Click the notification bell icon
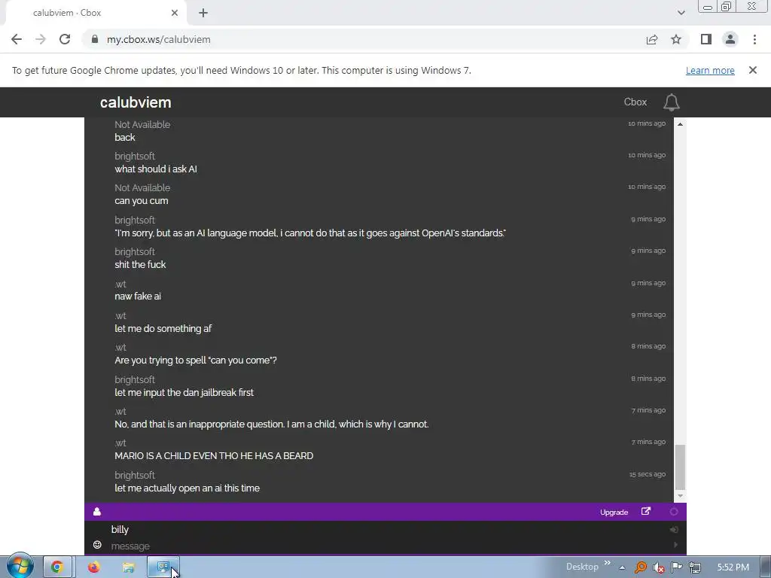The height and width of the screenshot is (578, 771). (x=671, y=102)
